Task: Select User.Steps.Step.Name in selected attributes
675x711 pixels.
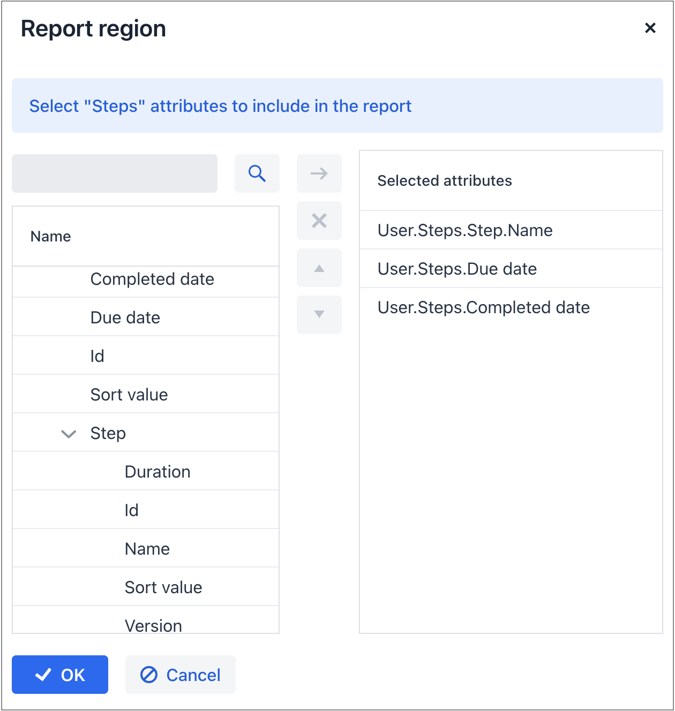Action: pyautogui.click(x=465, y=230)
